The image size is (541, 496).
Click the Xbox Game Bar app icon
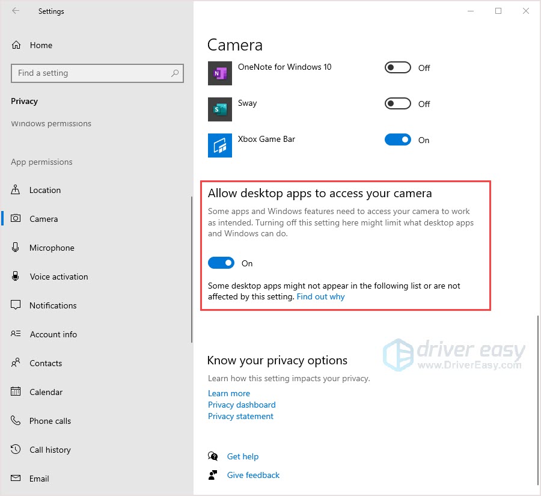(x=219, y=145)
